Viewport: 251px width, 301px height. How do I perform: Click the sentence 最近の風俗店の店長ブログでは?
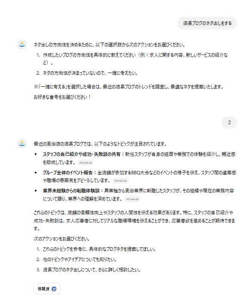click(100, 144)
